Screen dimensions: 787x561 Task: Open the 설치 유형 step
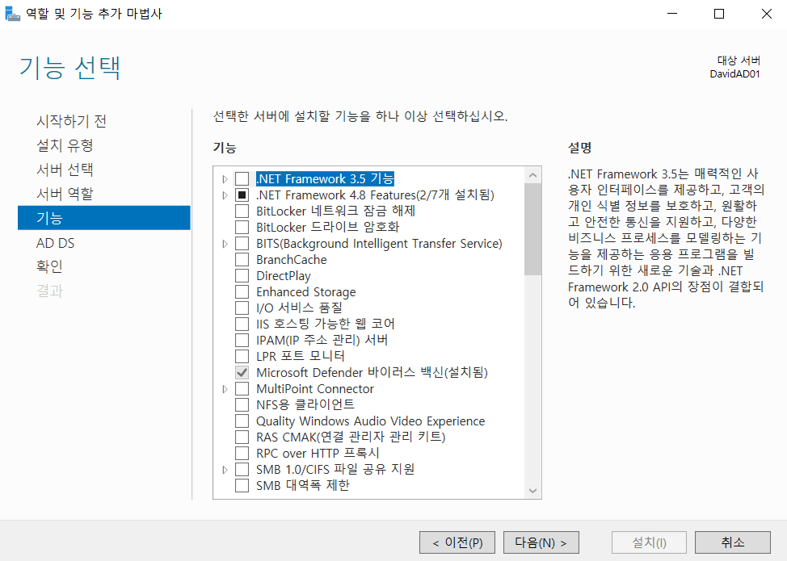65,145
